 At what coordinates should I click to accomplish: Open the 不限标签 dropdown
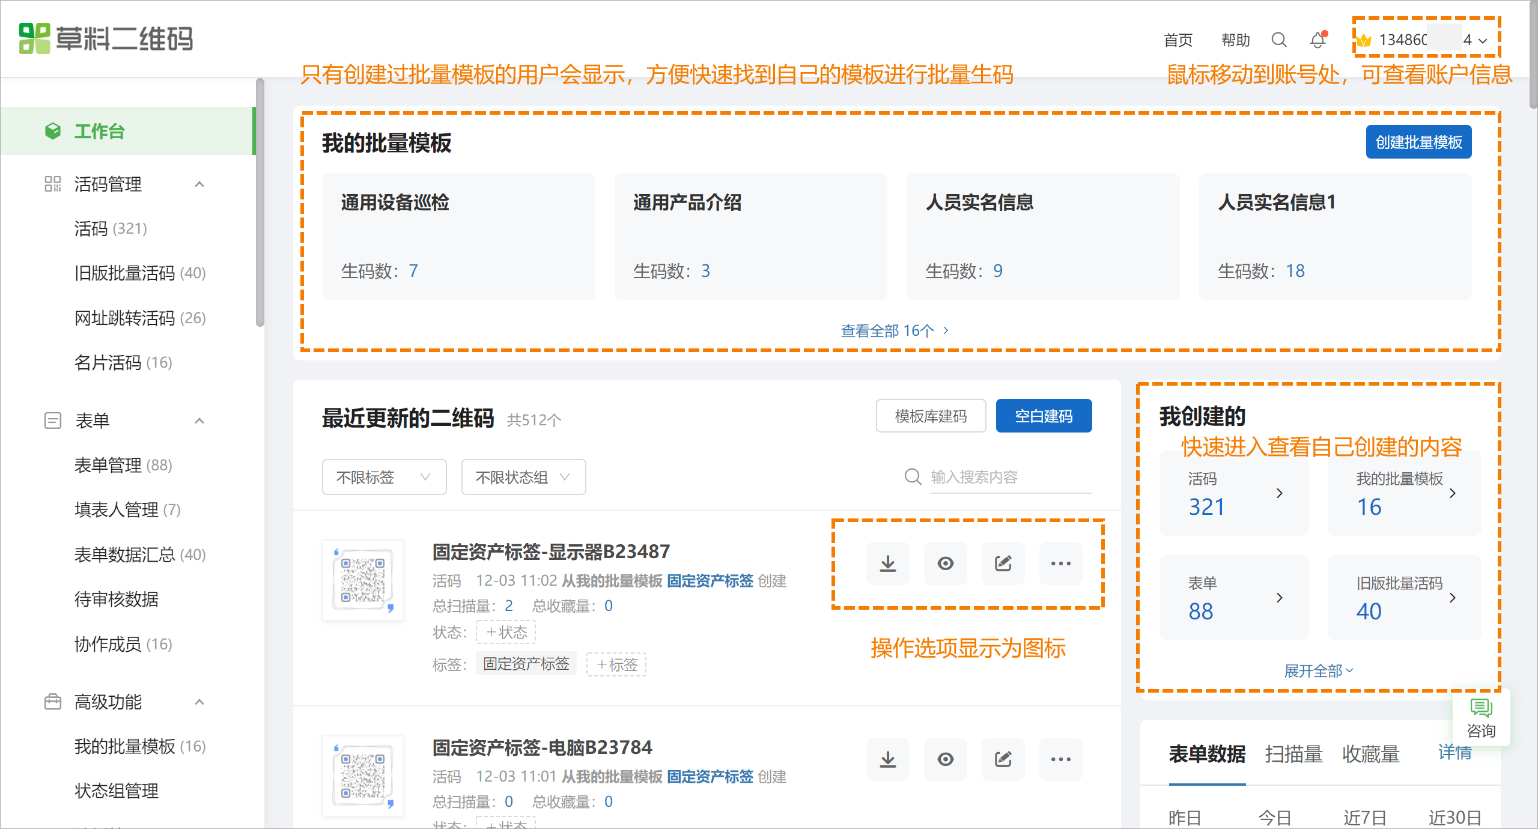(384, 477)
